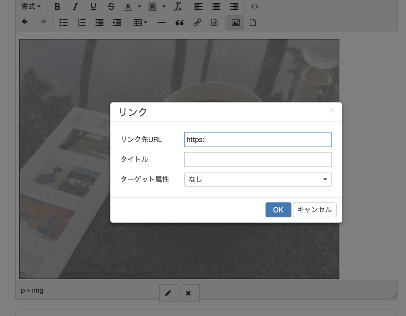Viewport: 406px width, 316px height.
Task: Clear formatting with Tx icon
Action: tap(178, 7)
